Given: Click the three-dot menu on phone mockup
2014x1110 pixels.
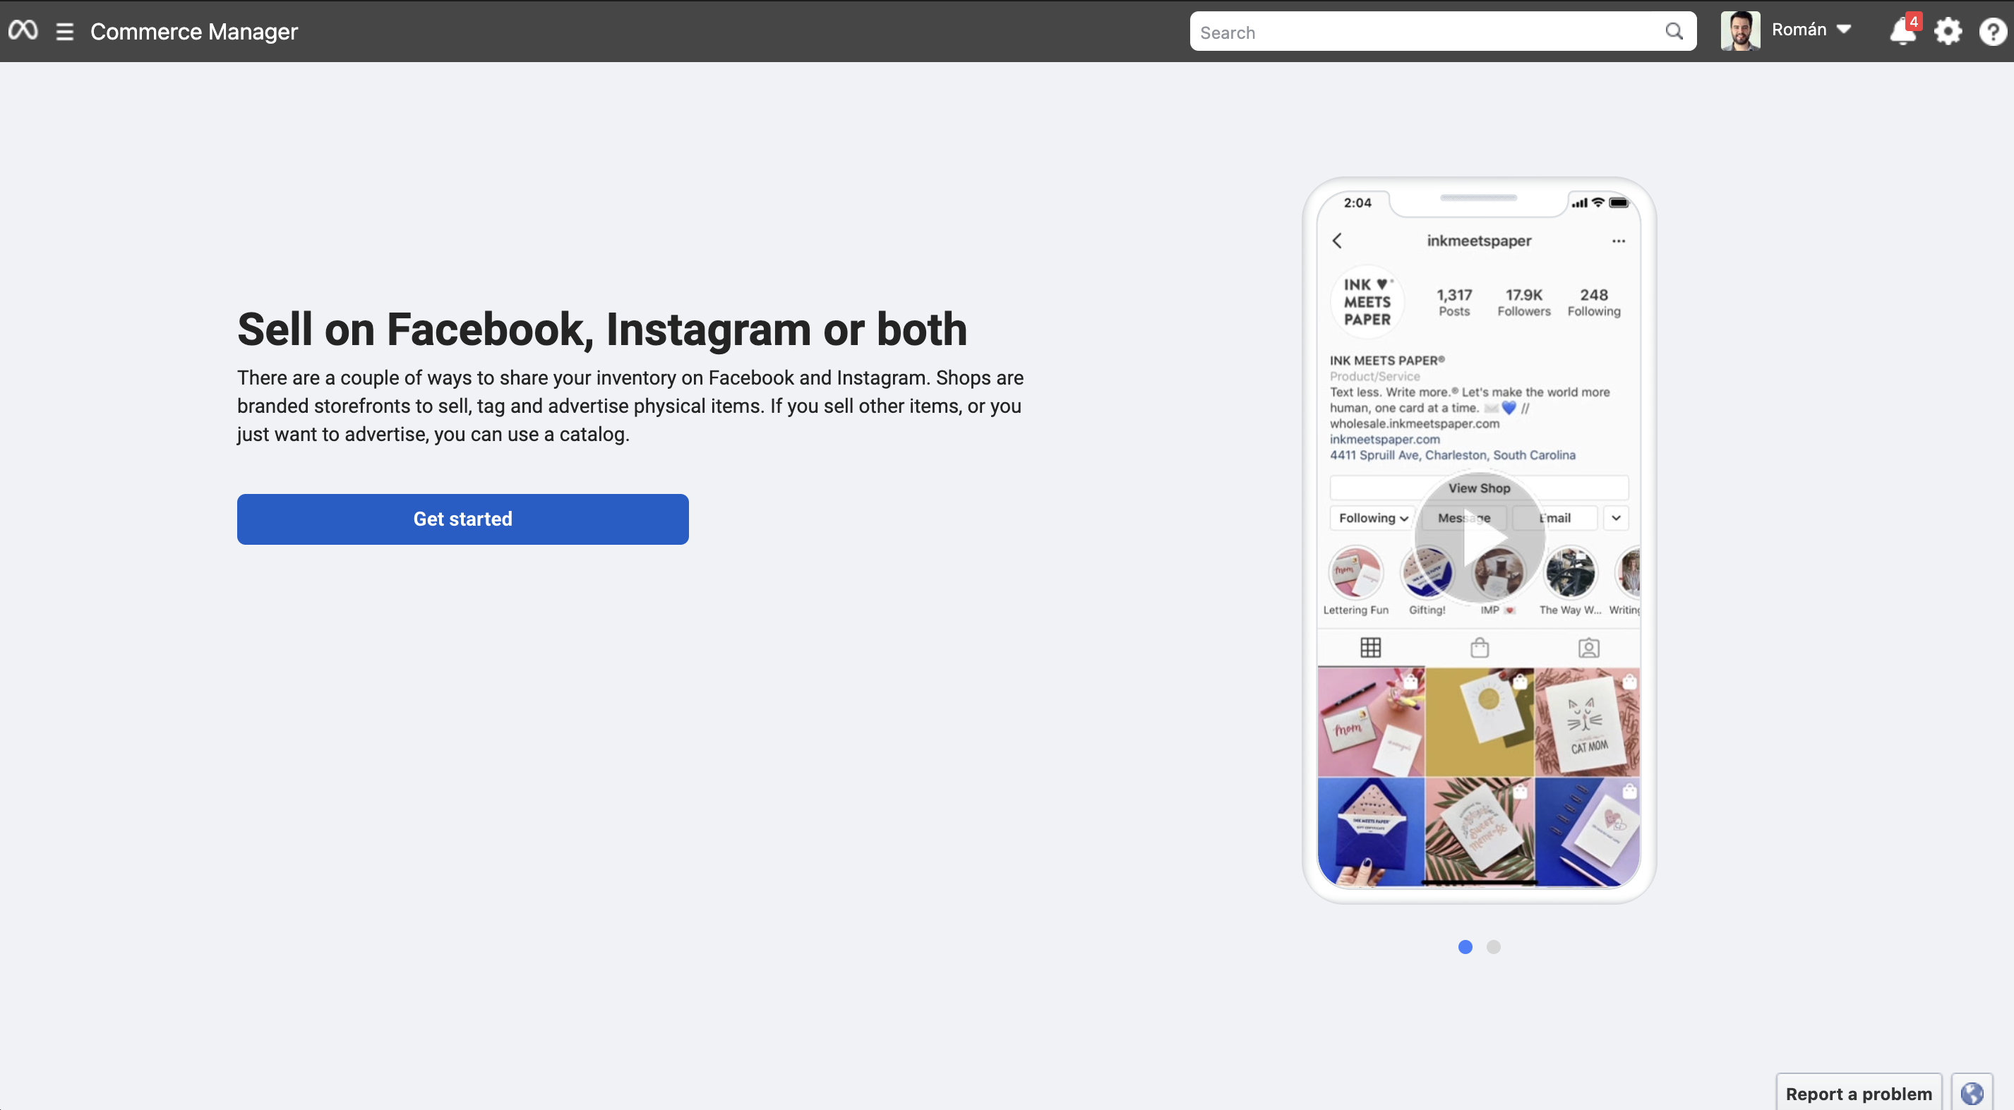Looking at the screenshot, I should (1619, 241).
